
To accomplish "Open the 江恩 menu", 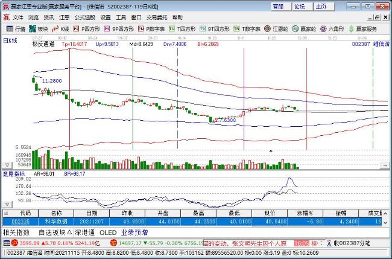I will click(65, 18).
